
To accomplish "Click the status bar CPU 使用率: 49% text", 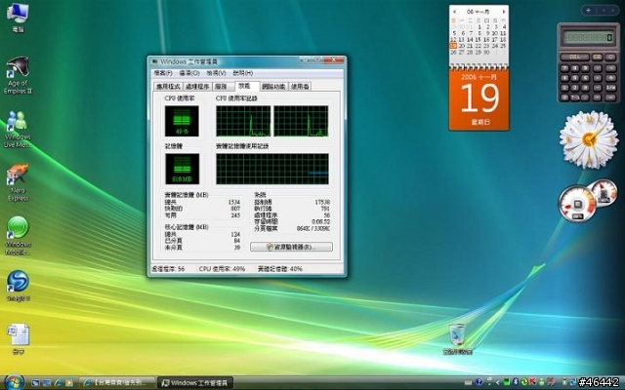I will pyautogui.click(x=222, y=269).
